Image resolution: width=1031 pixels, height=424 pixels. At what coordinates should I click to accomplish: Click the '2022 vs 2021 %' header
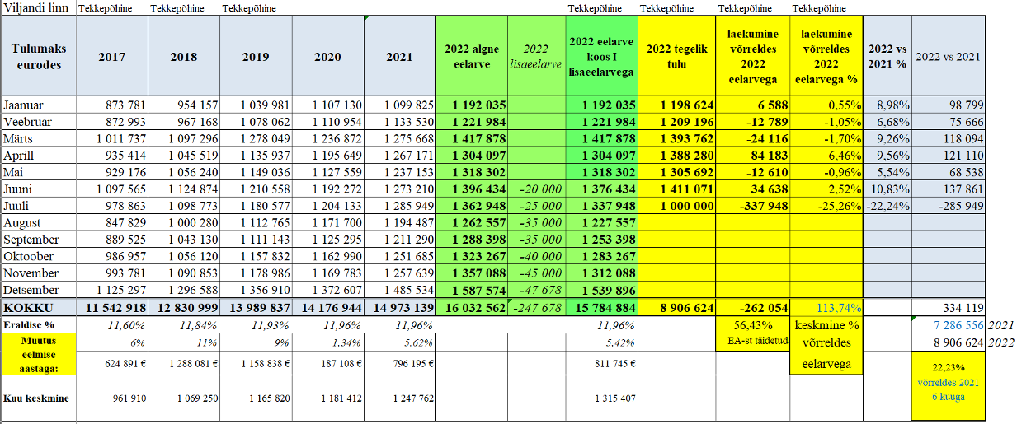tap(887, 57)
